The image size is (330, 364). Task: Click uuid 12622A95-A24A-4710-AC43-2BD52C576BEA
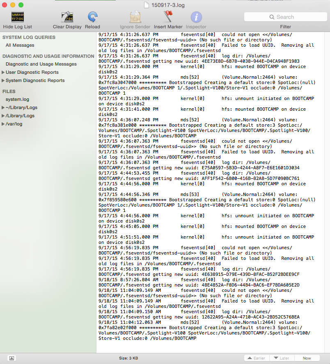(250, 317)
